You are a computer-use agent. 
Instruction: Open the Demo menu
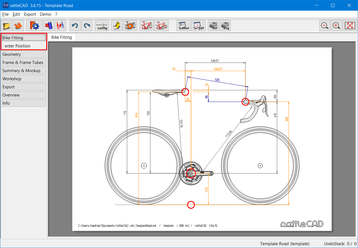point(45,14)
